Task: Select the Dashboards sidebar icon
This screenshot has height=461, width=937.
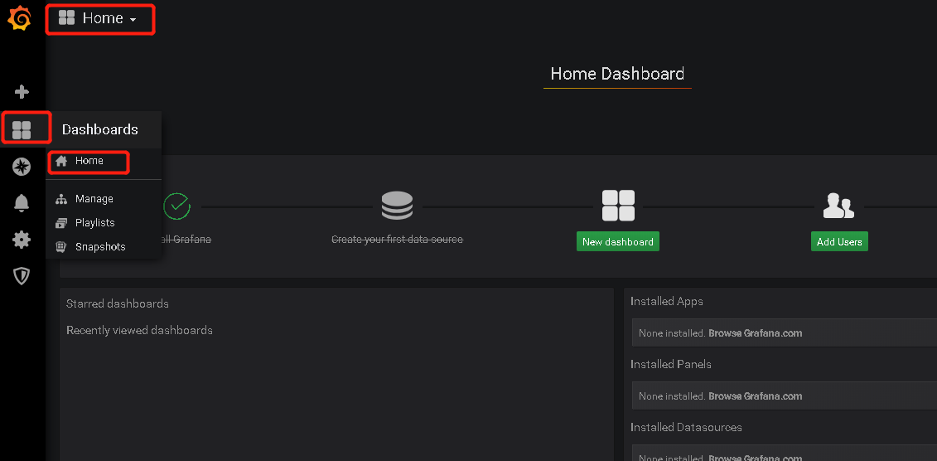Action: 22,129
